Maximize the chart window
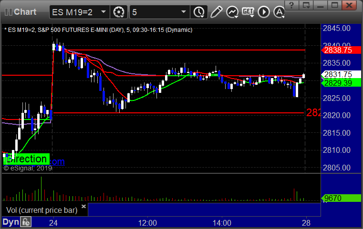 [334, 5]
